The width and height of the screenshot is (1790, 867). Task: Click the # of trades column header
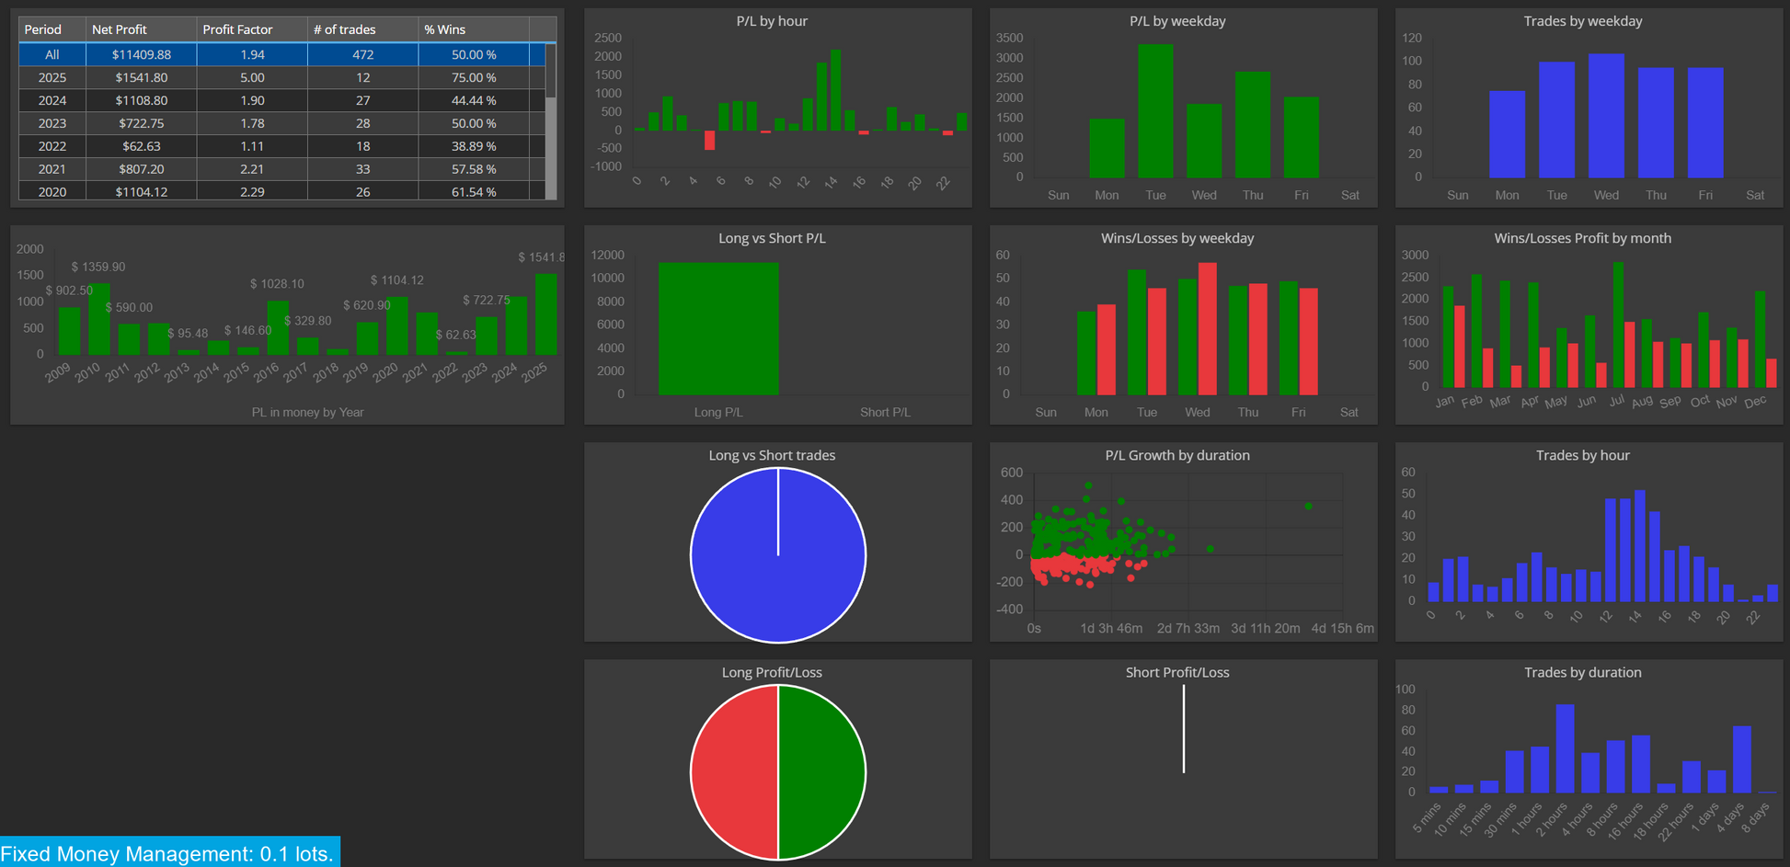pos(362,29)
